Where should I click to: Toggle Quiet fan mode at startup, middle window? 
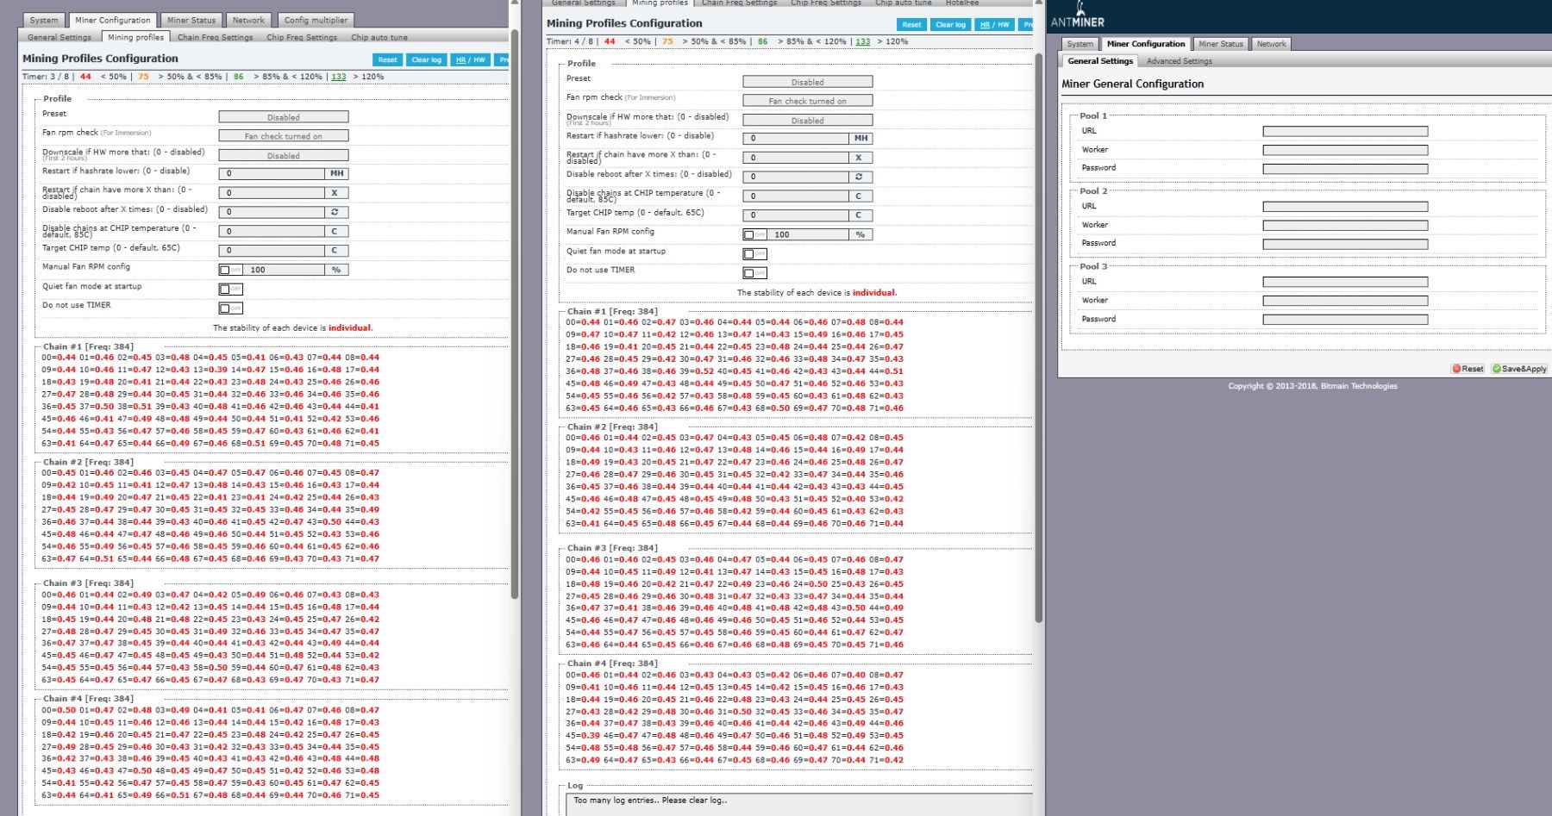click(x=754, y=253)
